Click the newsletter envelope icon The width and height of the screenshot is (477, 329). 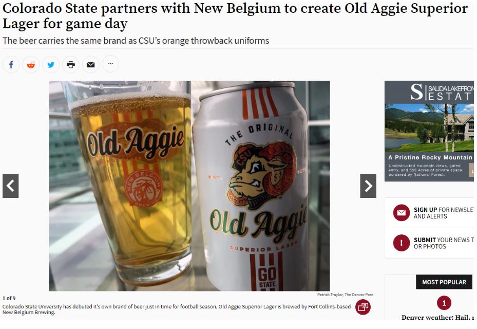pos(401,213)
